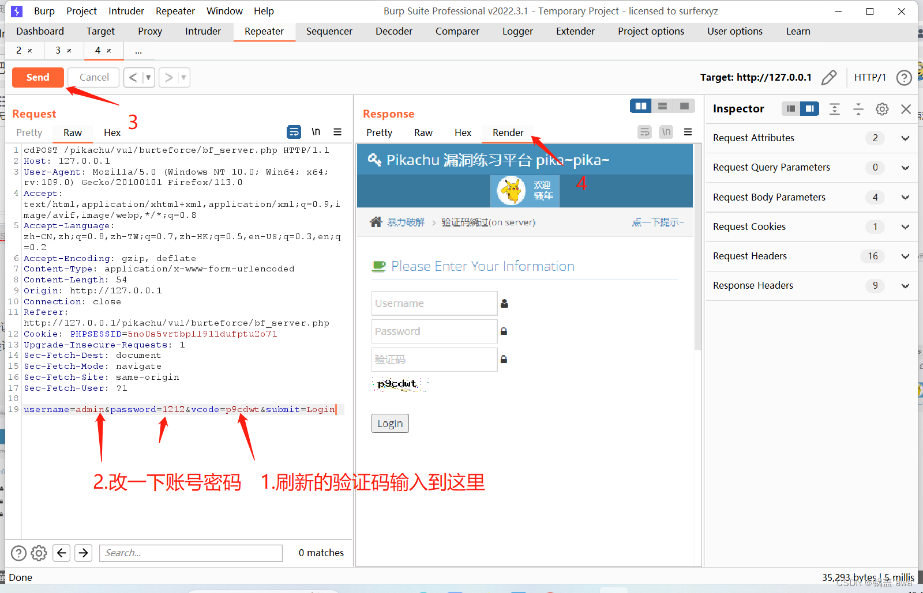Screen dimensions: 923x593
Task: Click the home icon in breadcrumb
Action: click(376, 222)
